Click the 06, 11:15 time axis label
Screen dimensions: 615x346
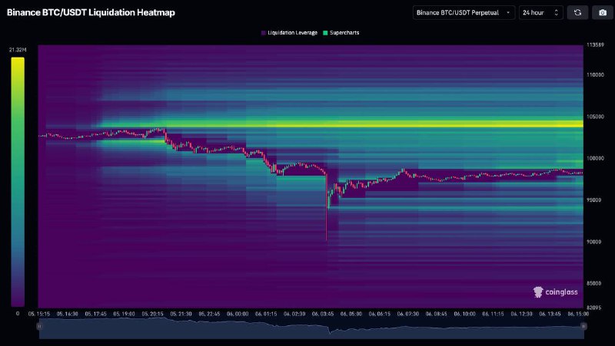click(x=493, y=314)
